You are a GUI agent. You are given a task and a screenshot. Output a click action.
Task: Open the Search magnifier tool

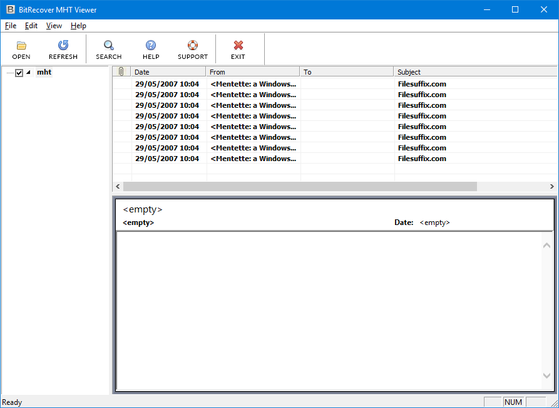click(x=109, y=45)
